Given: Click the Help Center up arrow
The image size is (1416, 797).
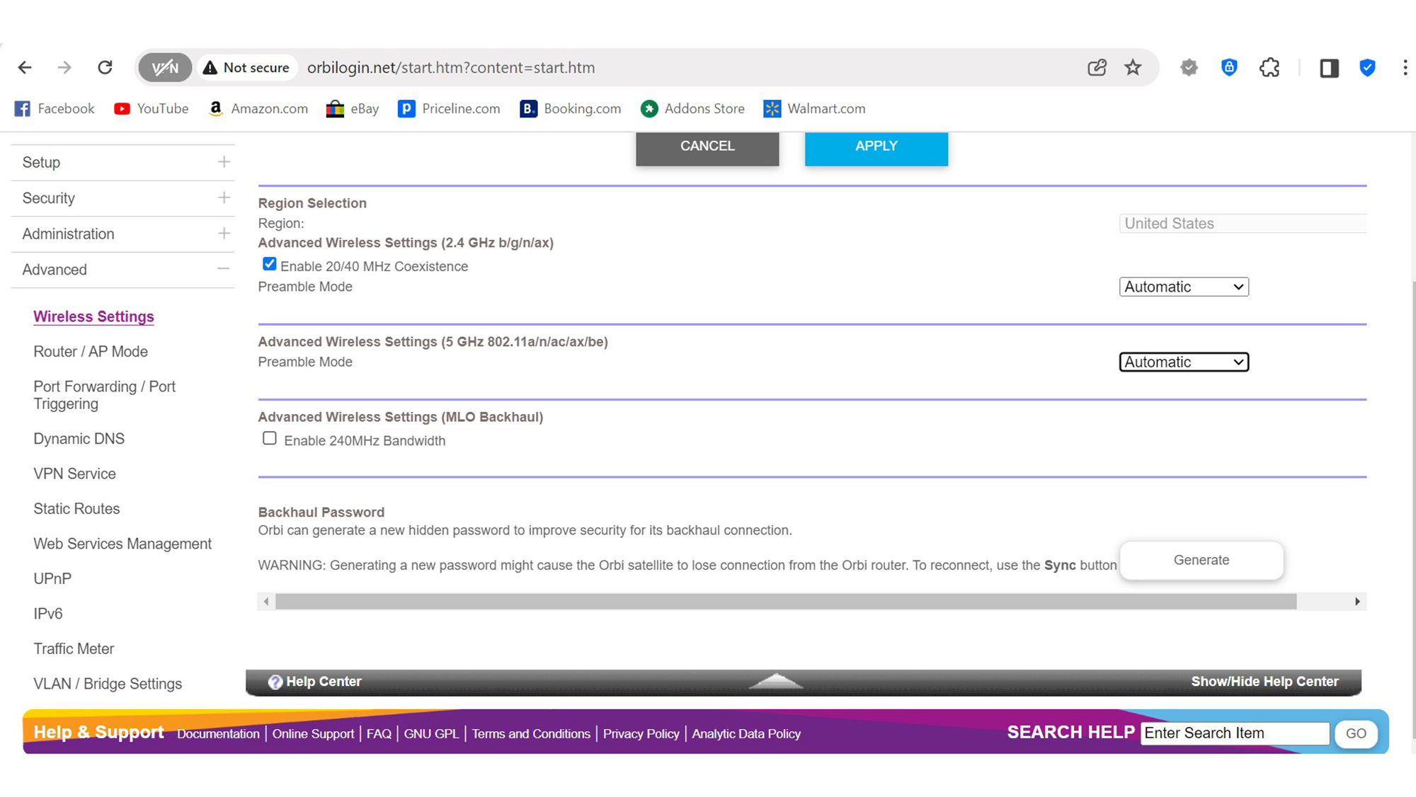Looking at the screenshot, I should coord(776,681).
